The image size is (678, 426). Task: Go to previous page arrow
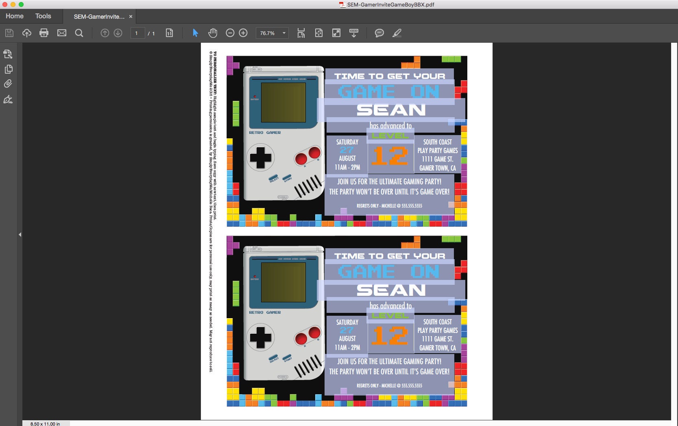105,33
